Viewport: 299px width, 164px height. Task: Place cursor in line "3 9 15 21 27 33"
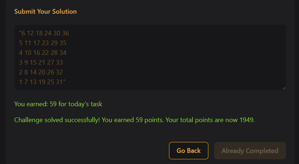tap(41, 62)
